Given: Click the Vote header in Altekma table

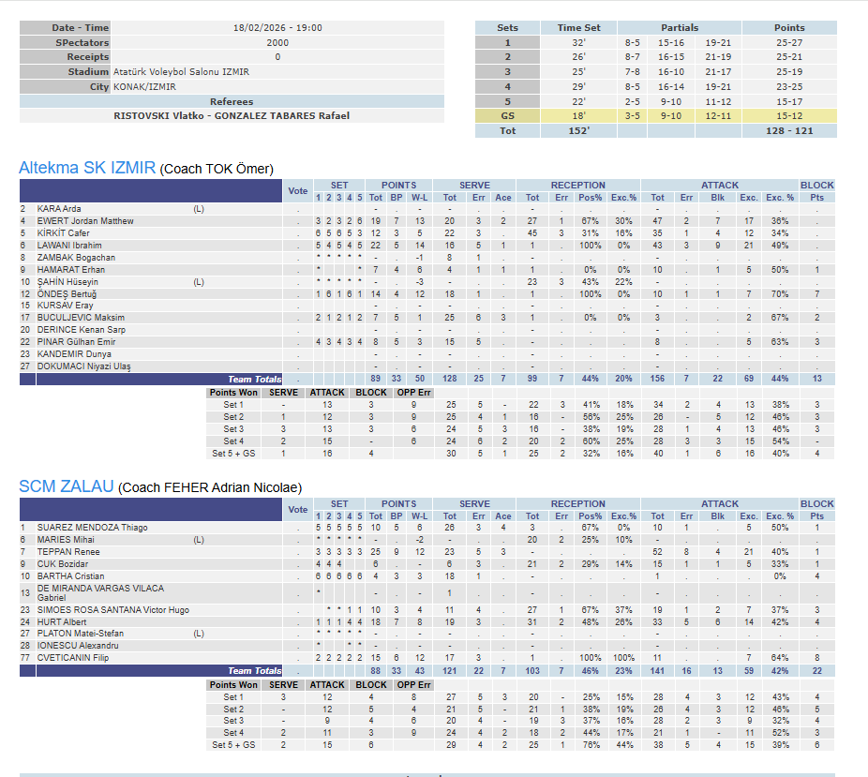Looking at the screenshot, I should (298, 191).
